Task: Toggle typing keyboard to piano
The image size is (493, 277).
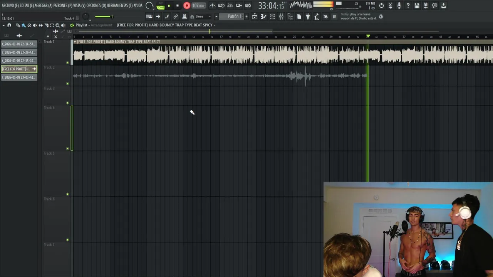Action: 149,17
